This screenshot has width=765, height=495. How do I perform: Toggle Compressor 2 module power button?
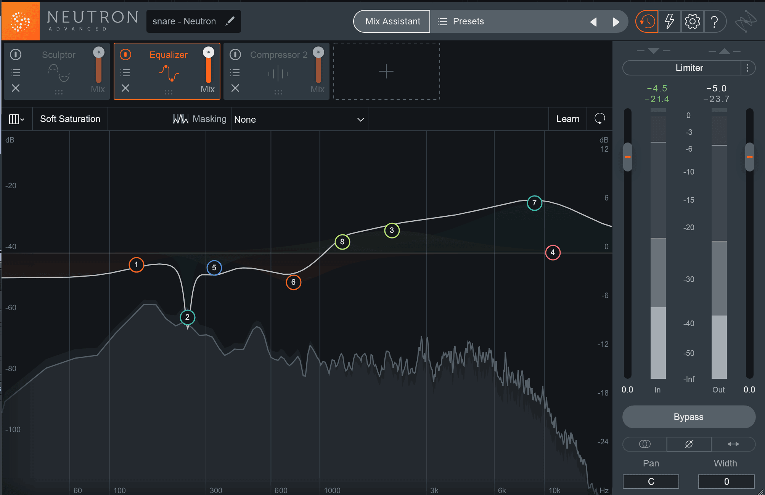(x=235, y=54)
